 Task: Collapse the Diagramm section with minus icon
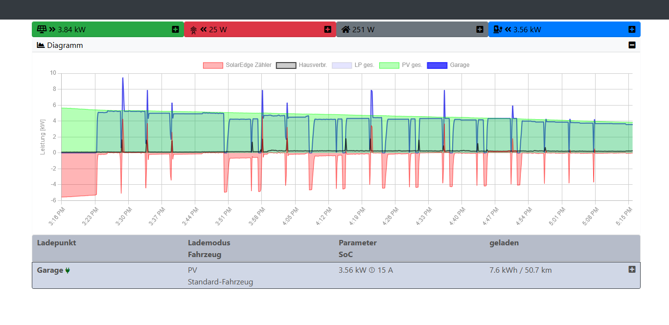click(632, 45)
